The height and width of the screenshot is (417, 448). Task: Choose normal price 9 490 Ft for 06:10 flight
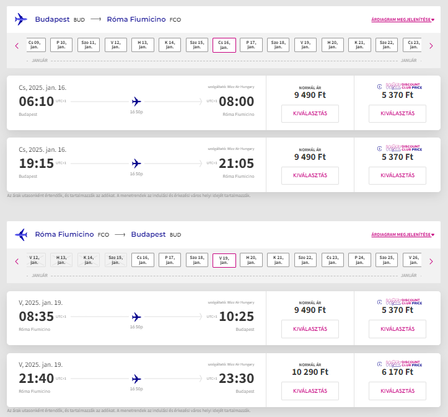click(310, 113)
